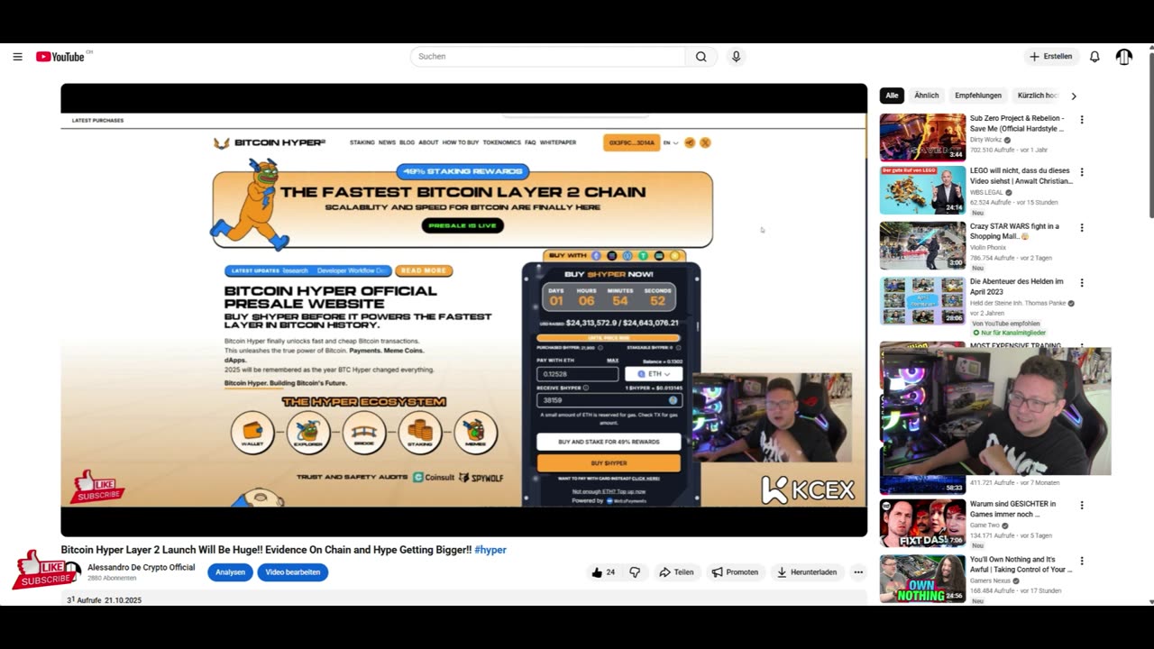1154x649 pixels.
Task: Open title 'Die Abenteuer des Helden im April 2023'
Action: pyautogui.click(x=1016, y=287)
